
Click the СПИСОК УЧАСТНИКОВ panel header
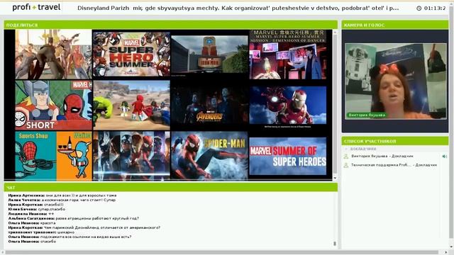395,141
